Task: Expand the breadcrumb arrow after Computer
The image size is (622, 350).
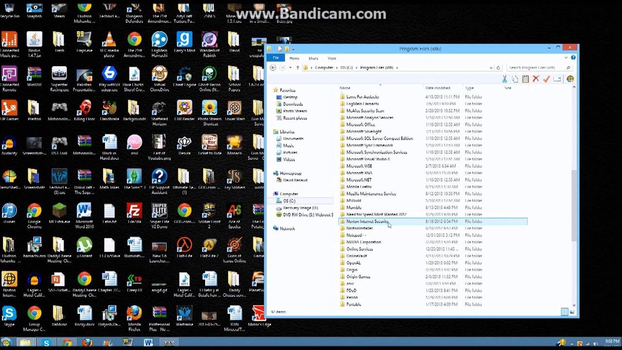Action: pyautogui.click(x=337, y=68)
